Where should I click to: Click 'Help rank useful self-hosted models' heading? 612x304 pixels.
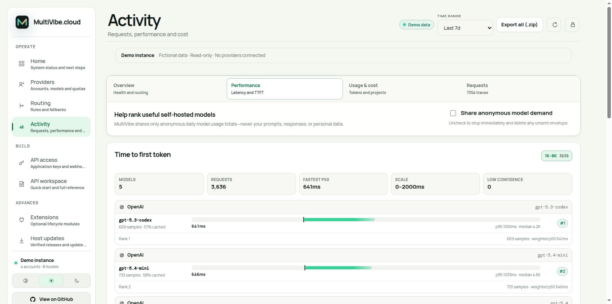(x=165, y=115)
